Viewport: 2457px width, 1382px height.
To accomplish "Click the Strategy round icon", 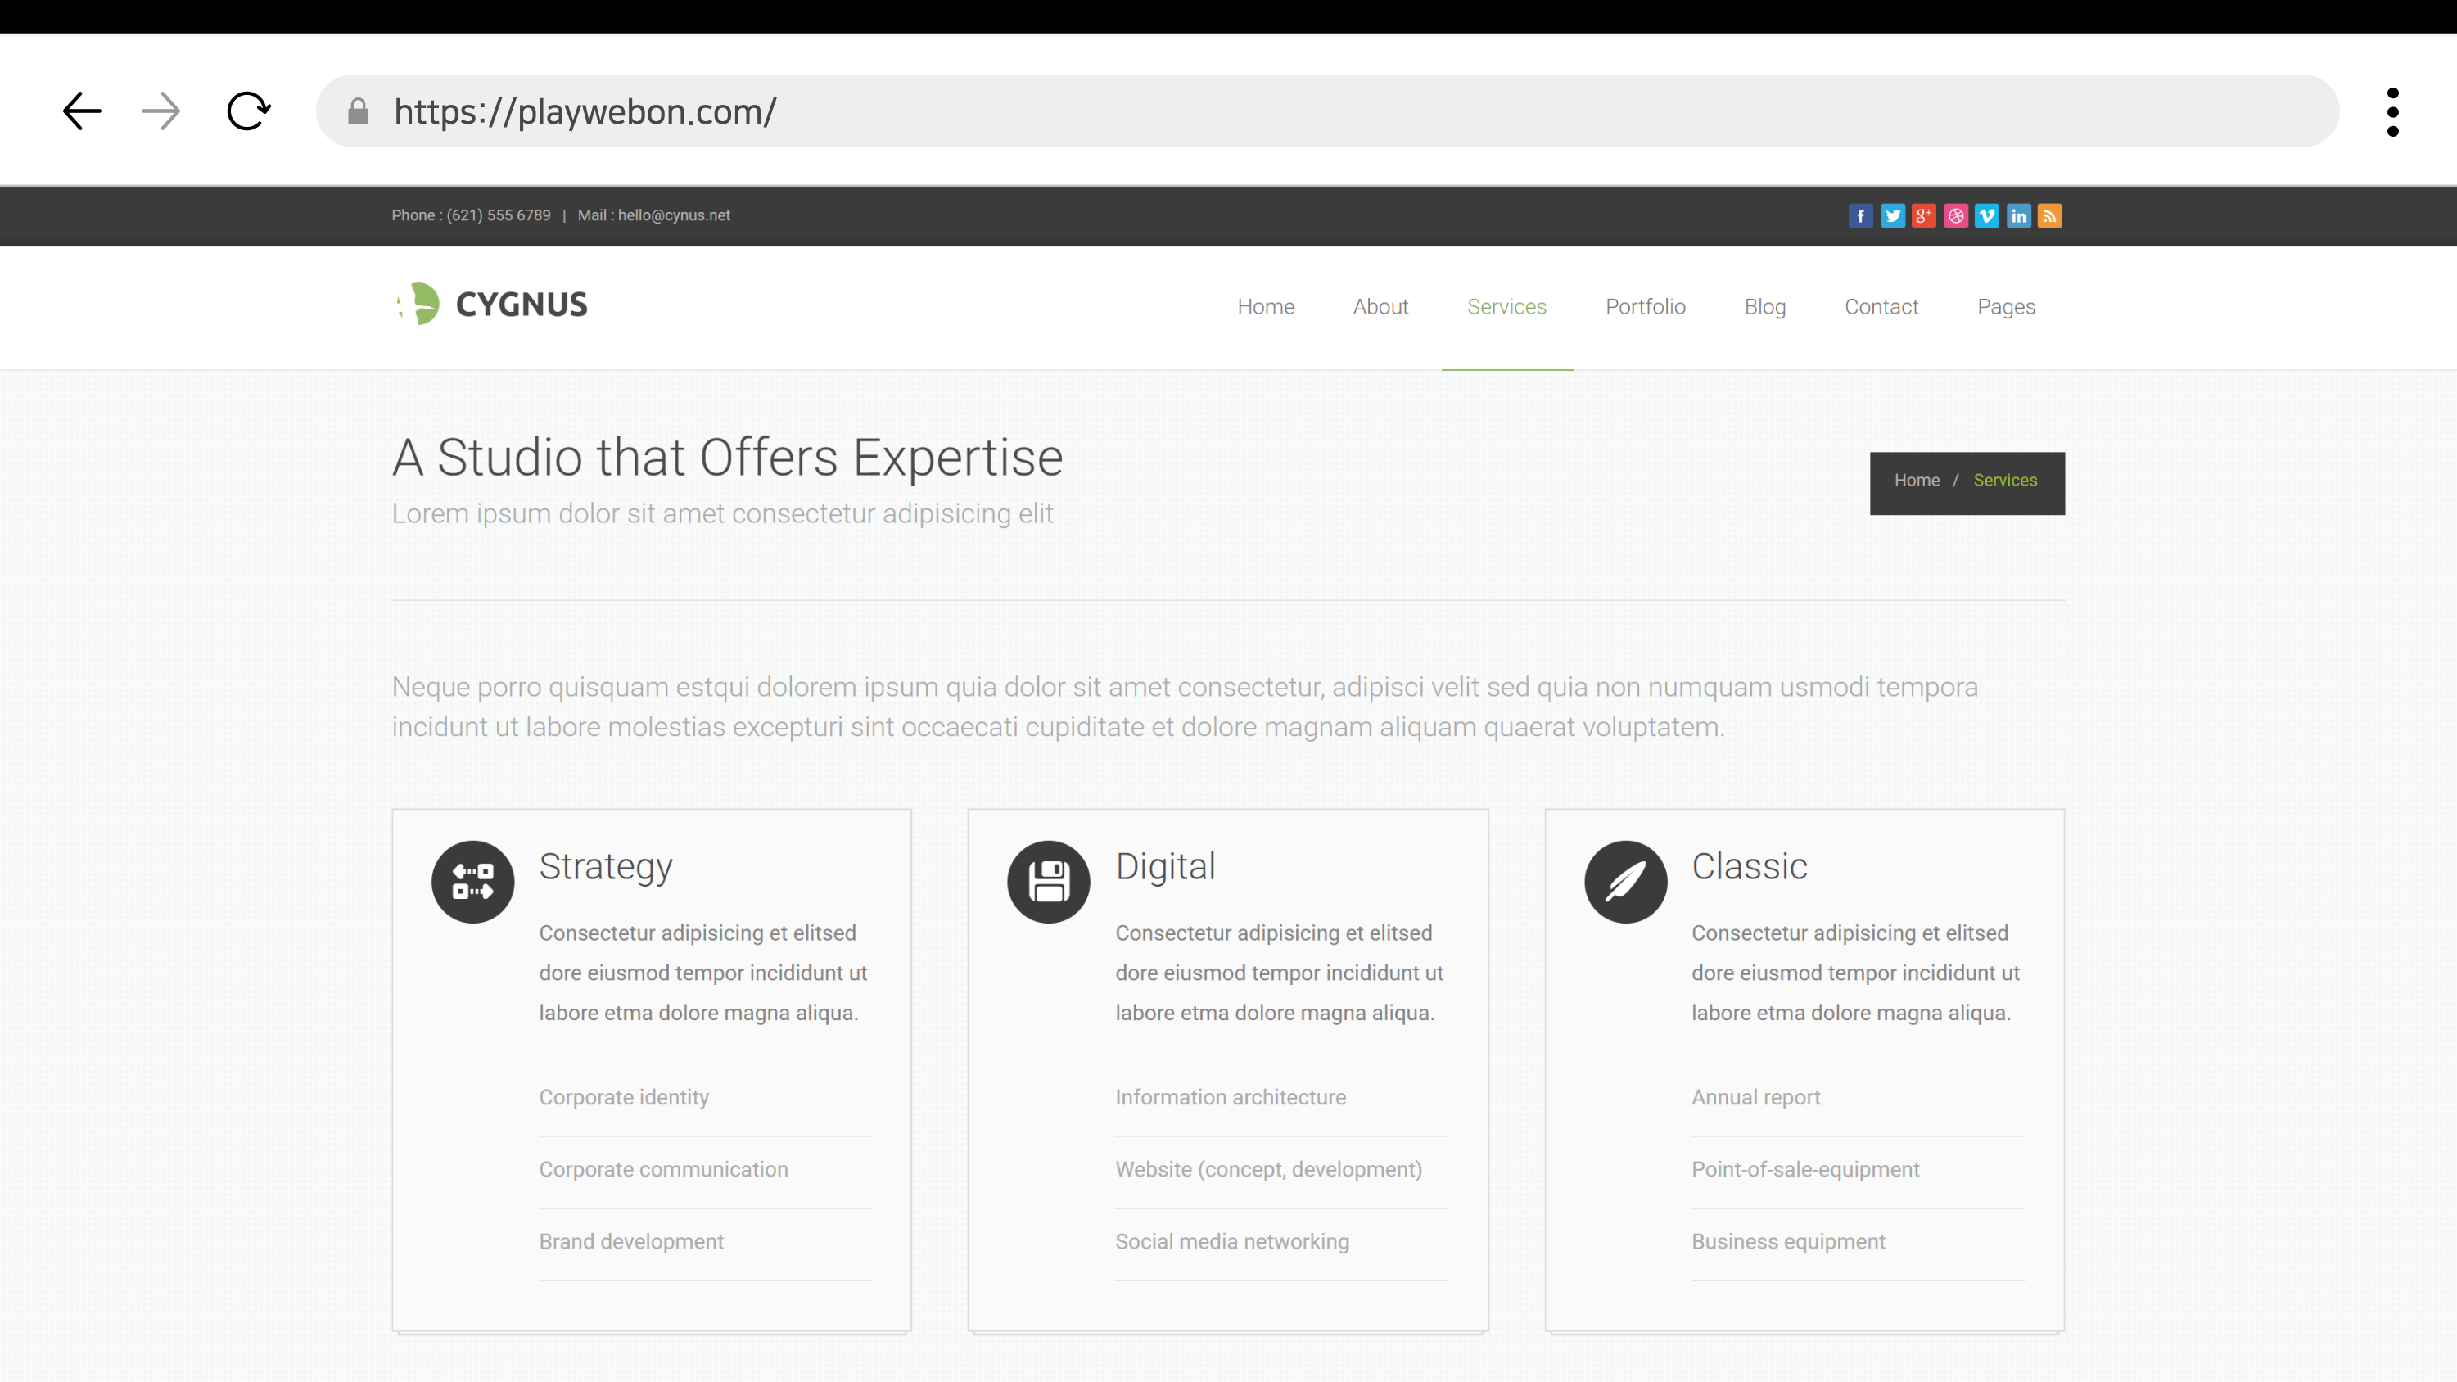I will coord(472,881).
